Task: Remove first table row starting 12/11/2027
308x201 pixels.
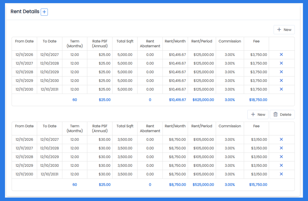Action: (281, 63)
